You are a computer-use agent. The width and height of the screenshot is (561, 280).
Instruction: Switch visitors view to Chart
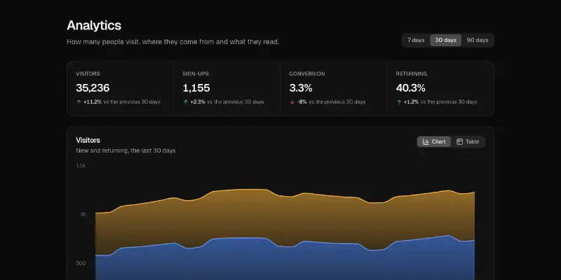[434, 142]
